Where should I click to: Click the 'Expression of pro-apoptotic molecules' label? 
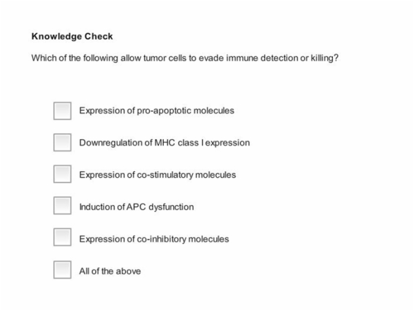pos(157,111)
